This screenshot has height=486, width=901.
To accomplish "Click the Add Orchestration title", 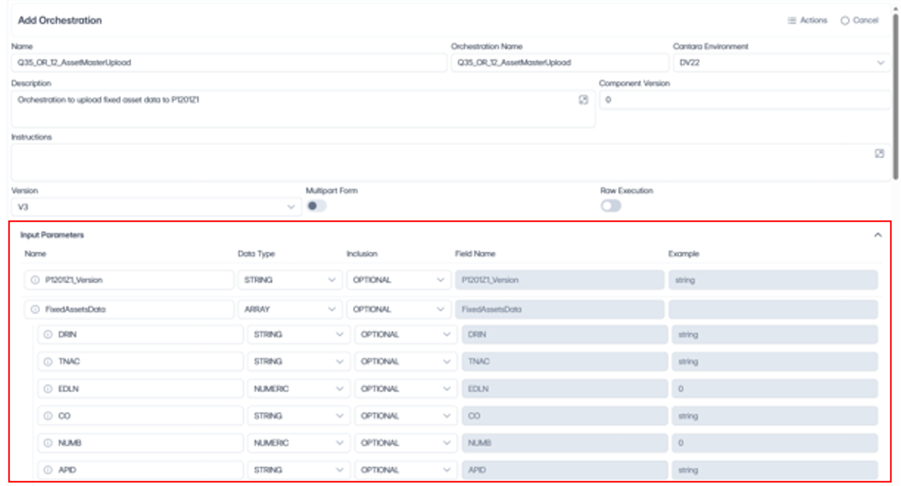I will point(60,20).
